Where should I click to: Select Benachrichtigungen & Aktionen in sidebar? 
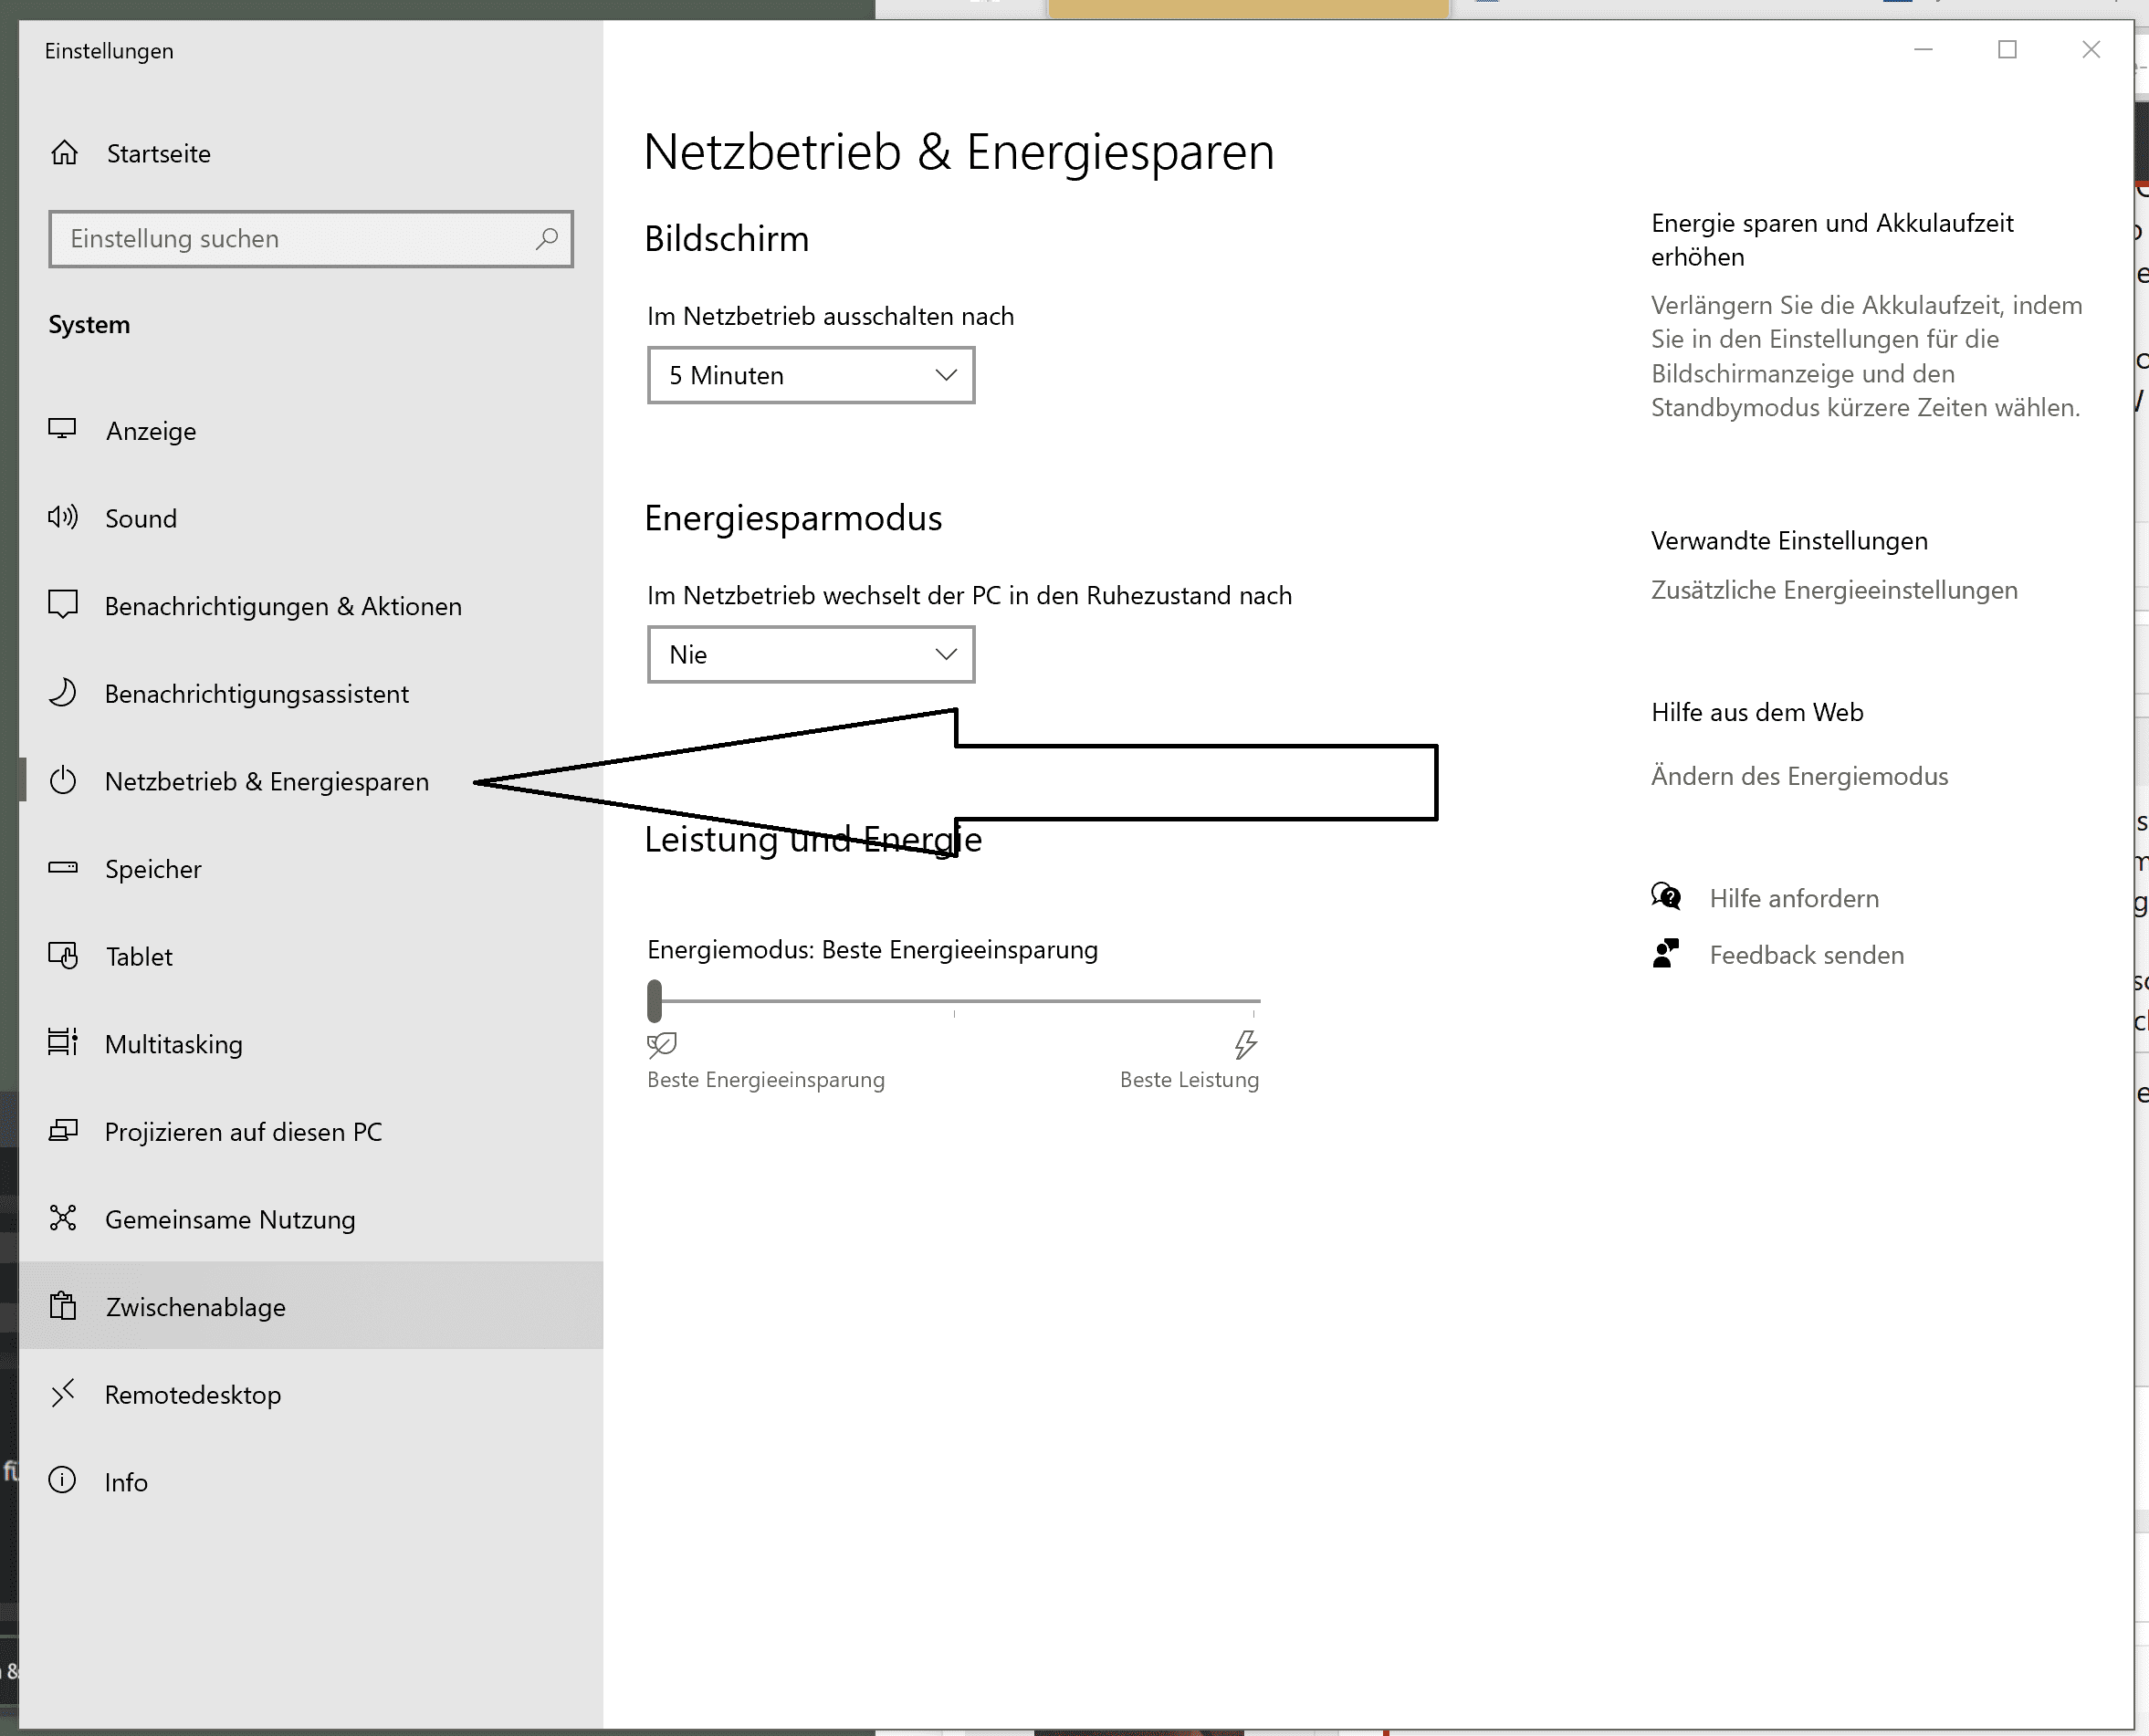pyautogui.click(x=311, y=606)
